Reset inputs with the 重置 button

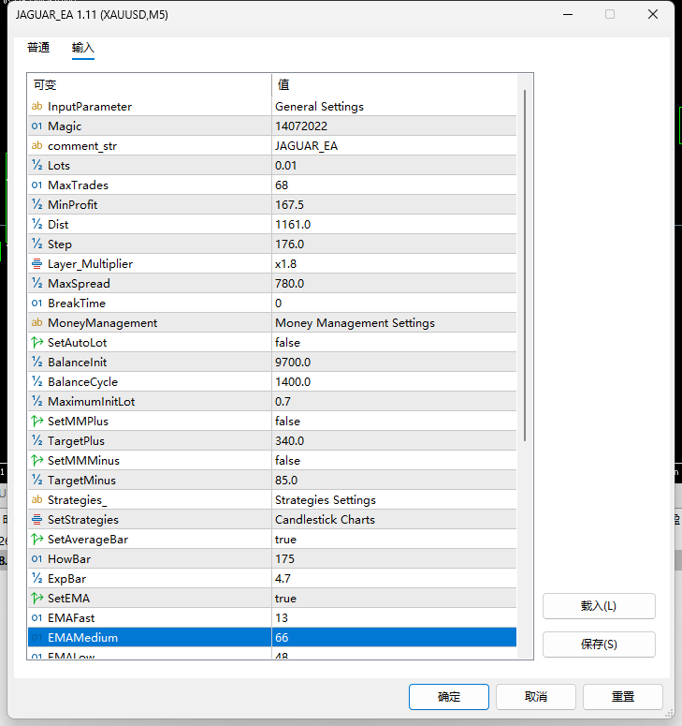coord(623,697)
